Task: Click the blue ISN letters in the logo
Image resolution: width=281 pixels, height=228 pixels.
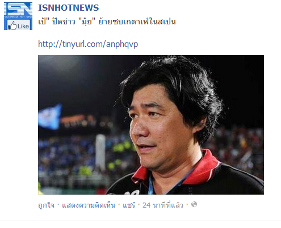Action: 18,9
